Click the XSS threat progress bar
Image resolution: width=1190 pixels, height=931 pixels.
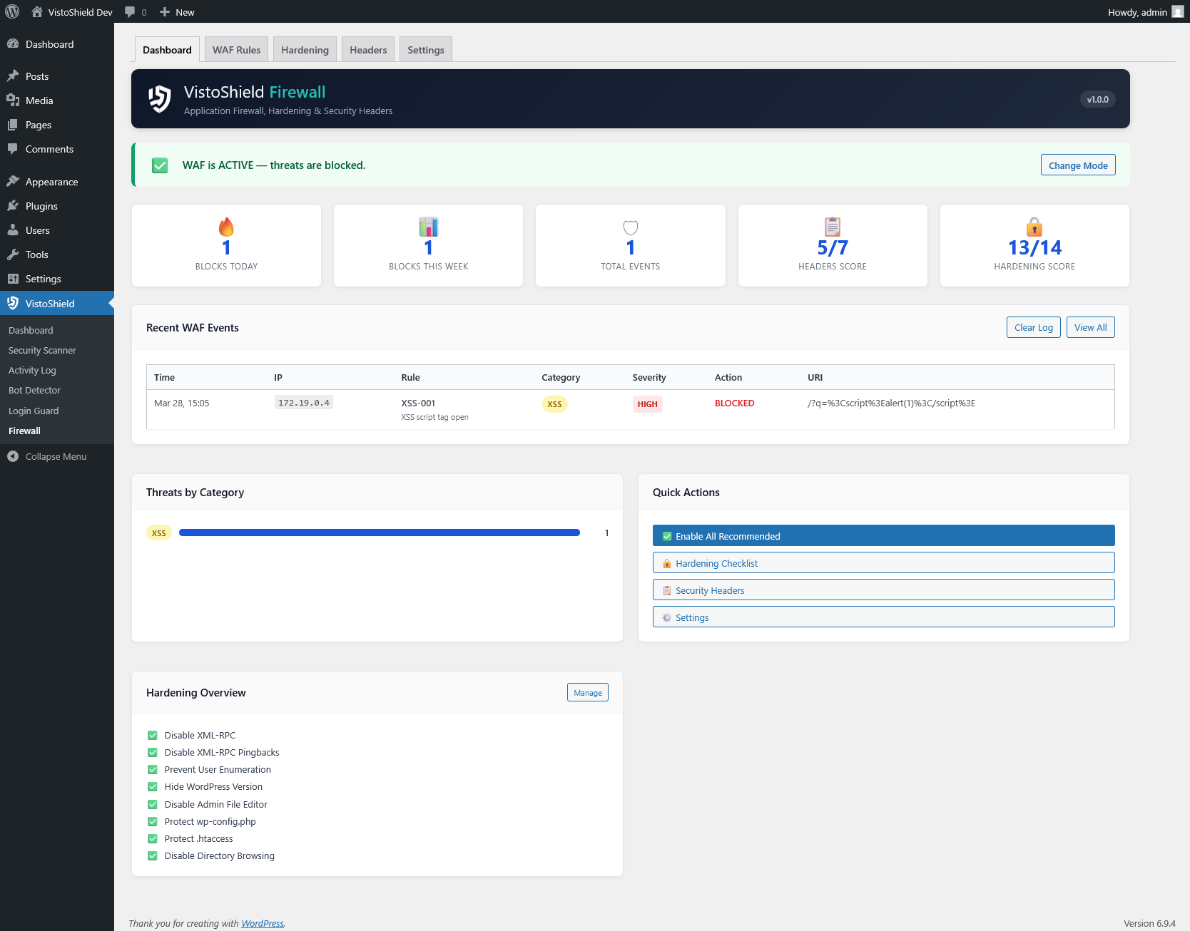(380, 532)
